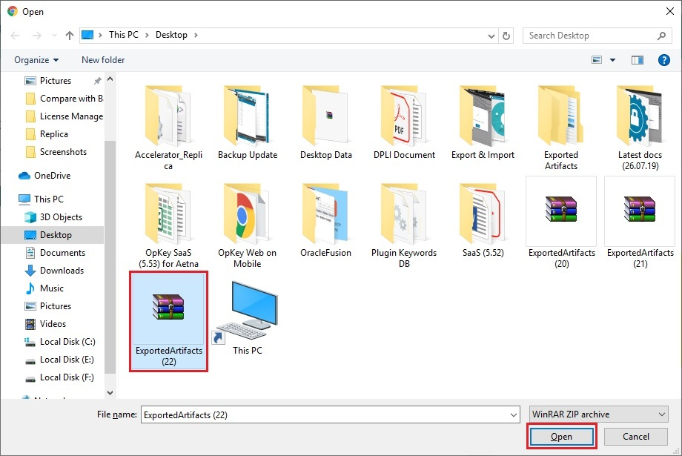
Task: Select Desktop in navigation pane
Action: pyautogui.click(x=52, y=235)
